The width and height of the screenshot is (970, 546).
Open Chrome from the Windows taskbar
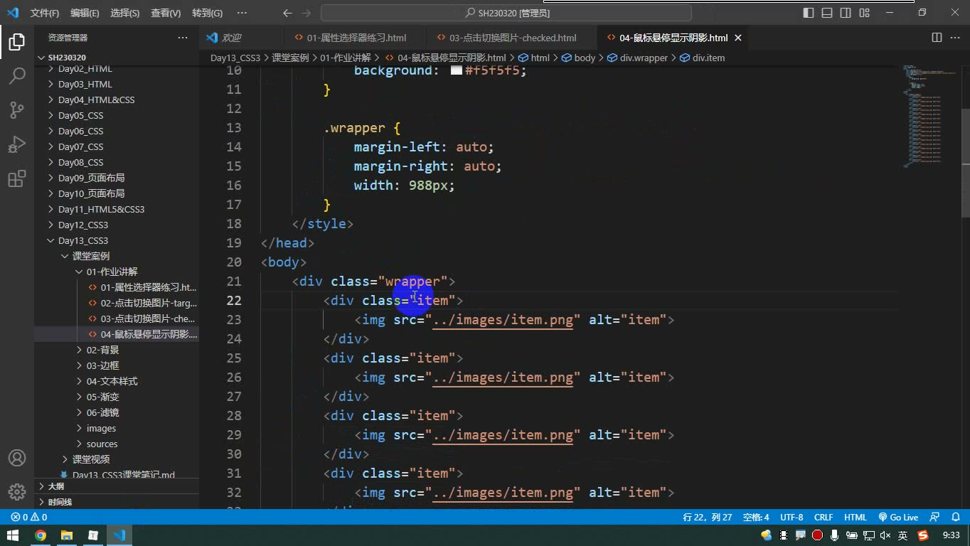(41, 535)
